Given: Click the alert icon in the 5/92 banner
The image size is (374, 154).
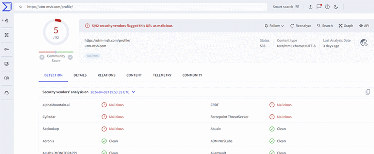Looking at the screenshot, I should coord(87,26).
